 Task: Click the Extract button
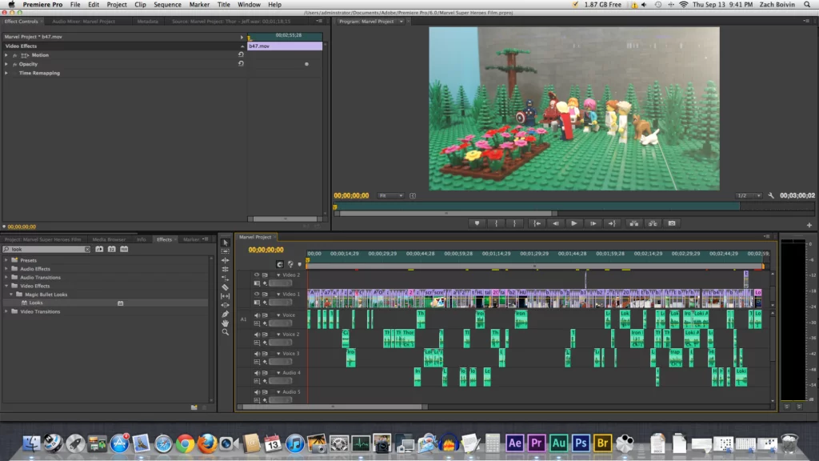tap(653, 224)
